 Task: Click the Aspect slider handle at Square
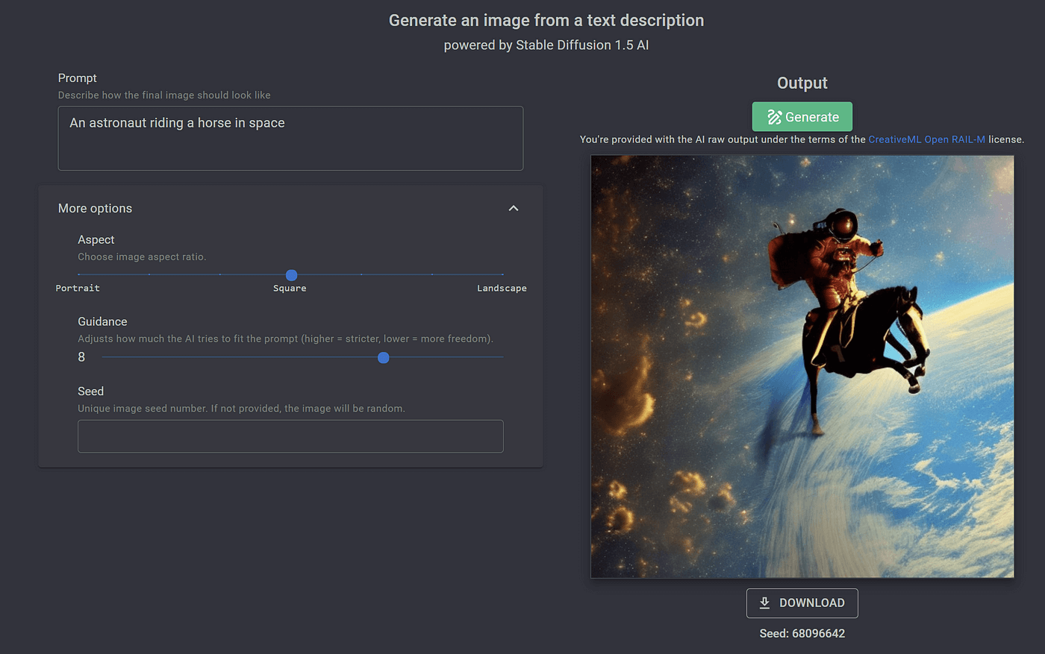(x=292, y=275)
